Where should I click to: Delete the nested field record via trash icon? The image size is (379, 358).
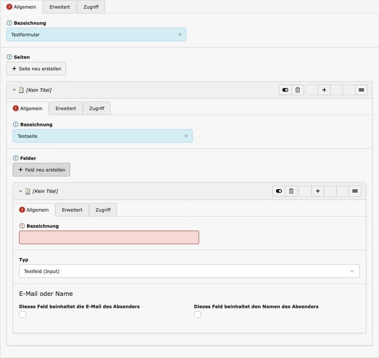291,191
